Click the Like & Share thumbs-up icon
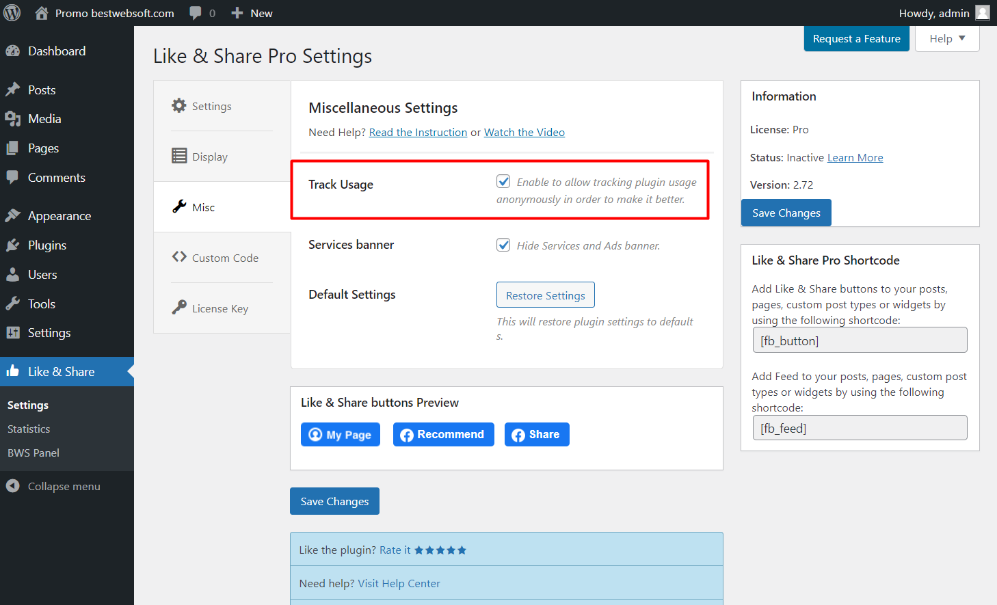The image size is (997, 605). coord(12,371)
